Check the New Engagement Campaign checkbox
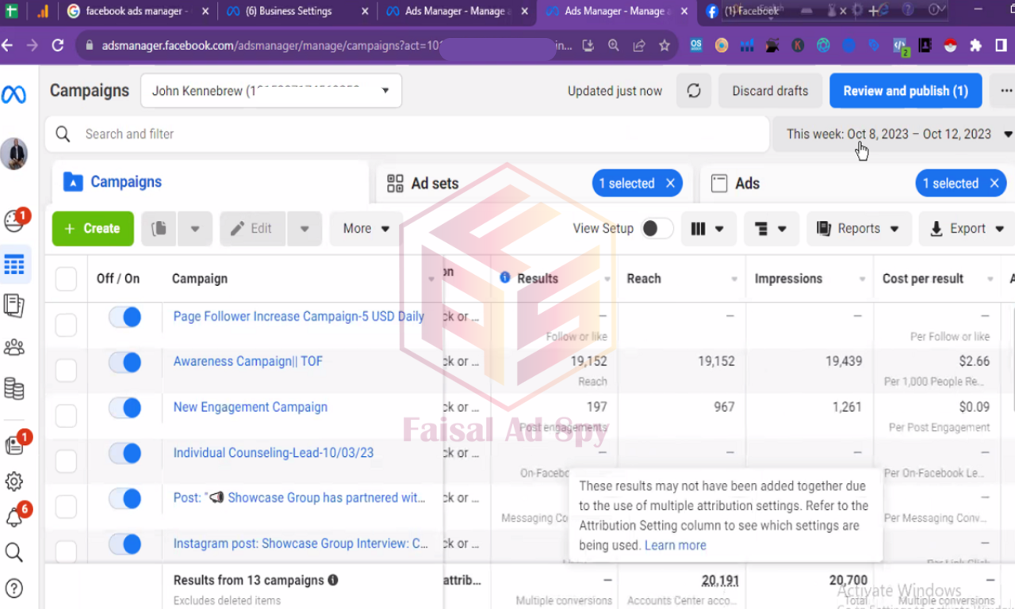The image size is (1015, 609). pos(66,415)
